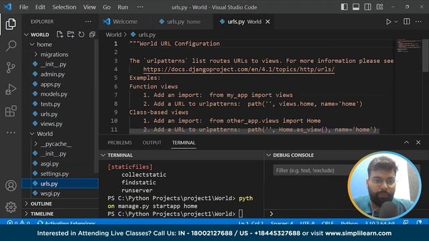Open Source Control view
Screen dimensions: 429x241
(11, 68)
